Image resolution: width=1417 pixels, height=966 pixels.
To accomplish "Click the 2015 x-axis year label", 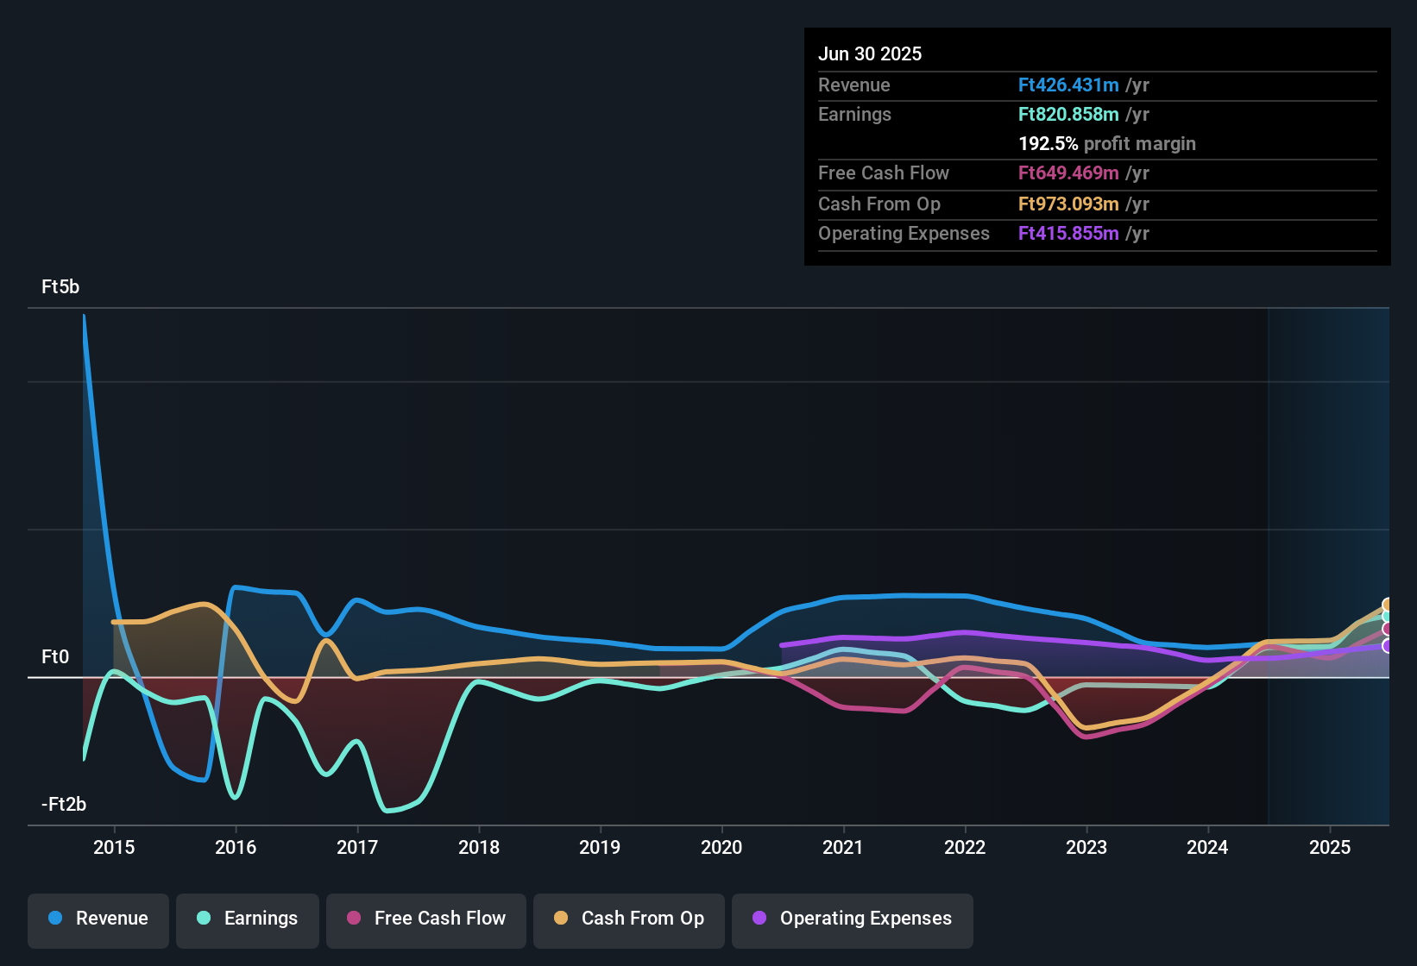I will (x=114, y=847).
